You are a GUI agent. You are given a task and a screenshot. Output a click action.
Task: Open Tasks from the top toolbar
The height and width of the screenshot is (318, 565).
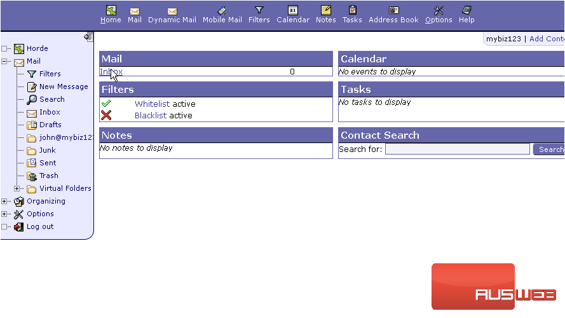[x=352, y=10]
